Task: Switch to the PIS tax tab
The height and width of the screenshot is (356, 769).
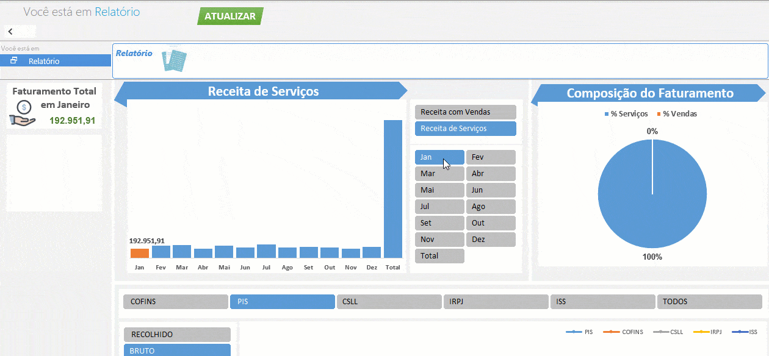Action: point(283,302)
